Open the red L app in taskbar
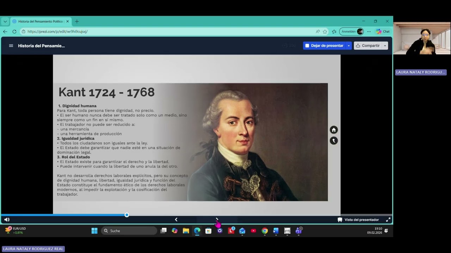 coord(231,231)
